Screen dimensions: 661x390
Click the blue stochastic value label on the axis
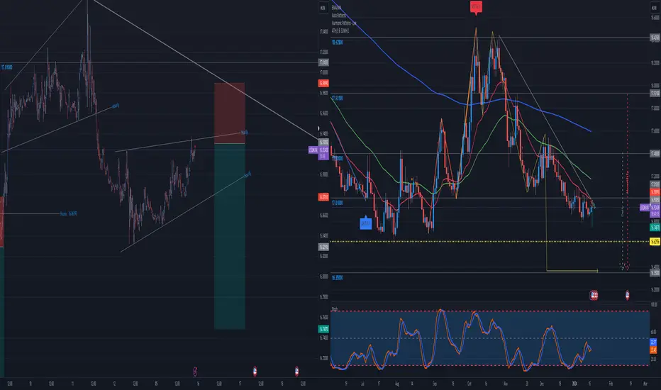[x=653, y=342]
